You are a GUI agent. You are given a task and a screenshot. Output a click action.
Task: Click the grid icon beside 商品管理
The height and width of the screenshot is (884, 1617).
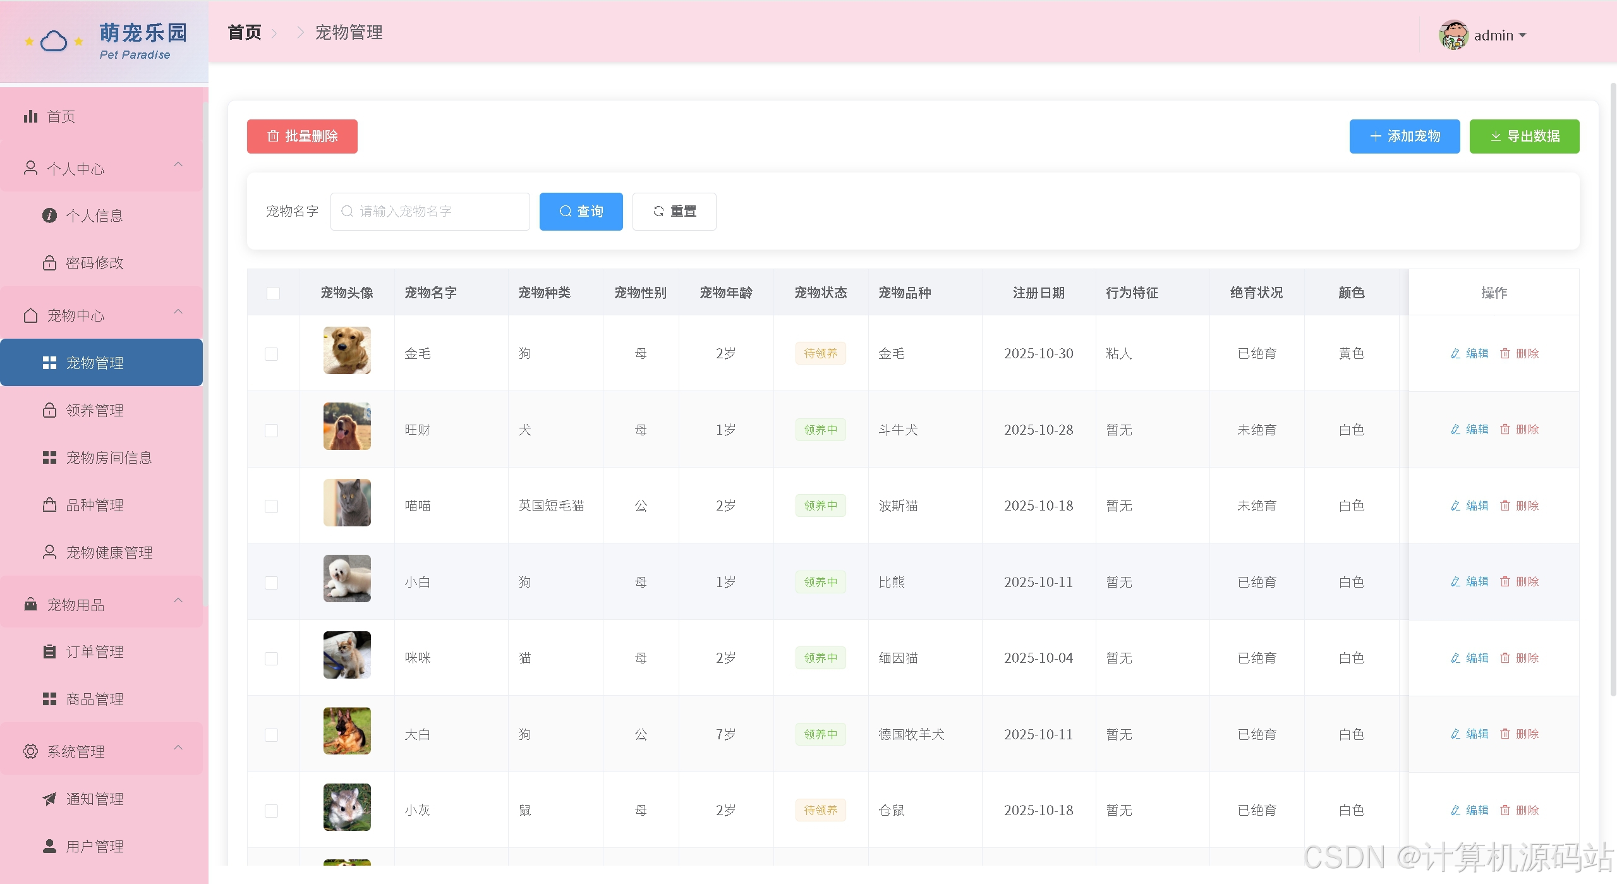[x=49, y=699]
